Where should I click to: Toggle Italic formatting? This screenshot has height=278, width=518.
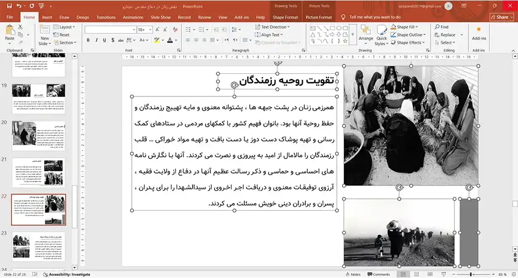[97, 40]
